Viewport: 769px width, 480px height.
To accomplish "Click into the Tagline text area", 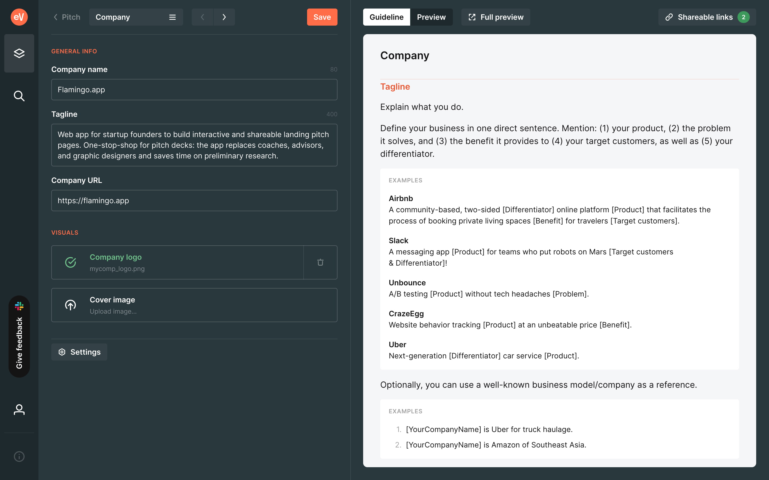I will click(194, 145).
